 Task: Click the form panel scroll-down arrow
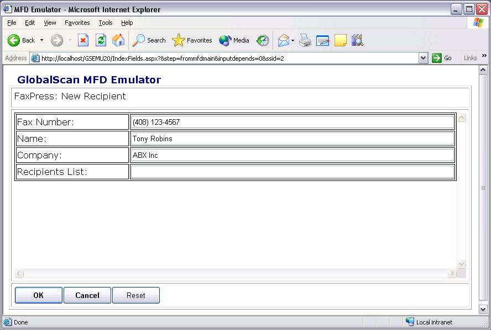461,264
